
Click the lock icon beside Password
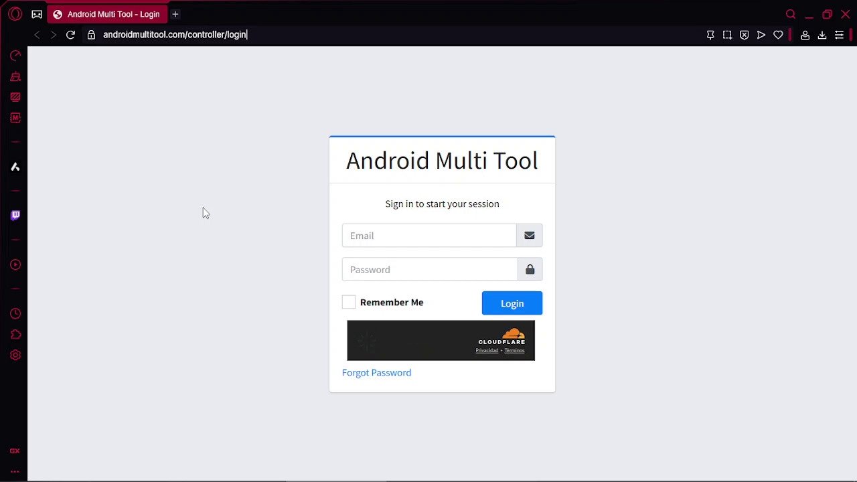click(530, 270)
